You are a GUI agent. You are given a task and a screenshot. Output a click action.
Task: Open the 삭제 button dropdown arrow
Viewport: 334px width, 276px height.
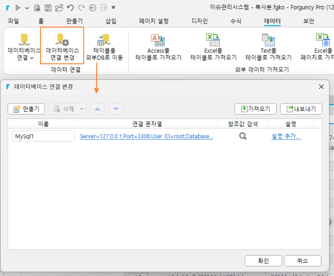tap(82, 109)
